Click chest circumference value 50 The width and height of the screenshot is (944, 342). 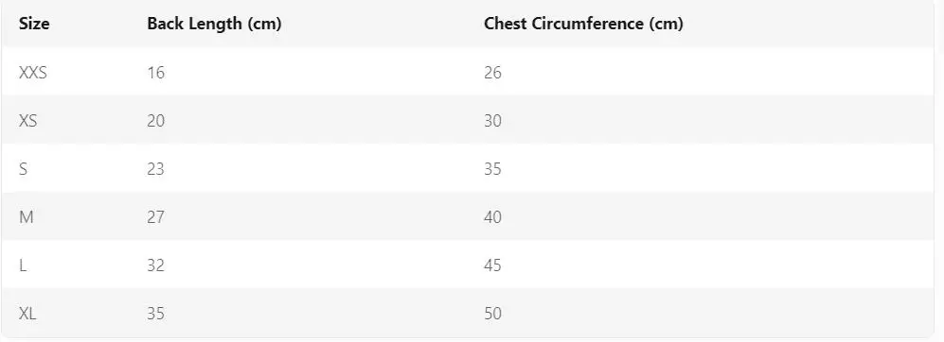492,313
